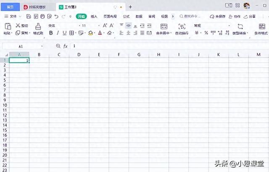Open the number format dropdown (常规)
The width and height of the screenshot is (269, 172).
click(229, 26)
